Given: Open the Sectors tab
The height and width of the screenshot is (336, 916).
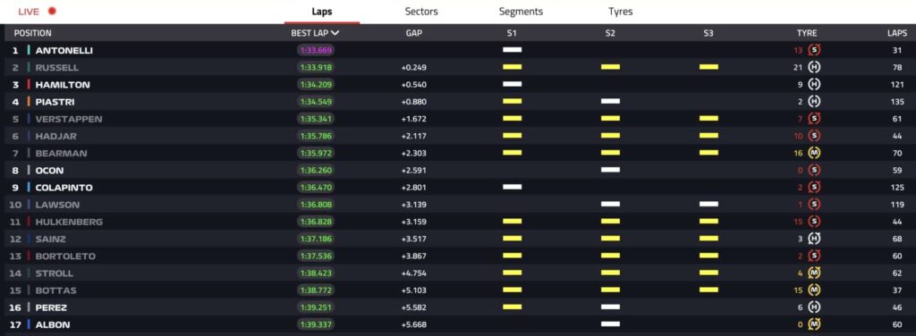Looking at the screenshot, I should pos(421,12).
